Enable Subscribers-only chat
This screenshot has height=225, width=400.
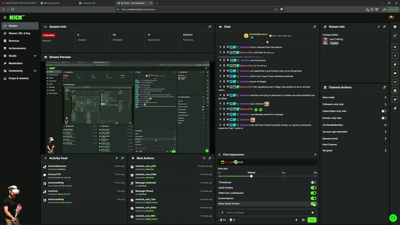(x=384, y=111)
